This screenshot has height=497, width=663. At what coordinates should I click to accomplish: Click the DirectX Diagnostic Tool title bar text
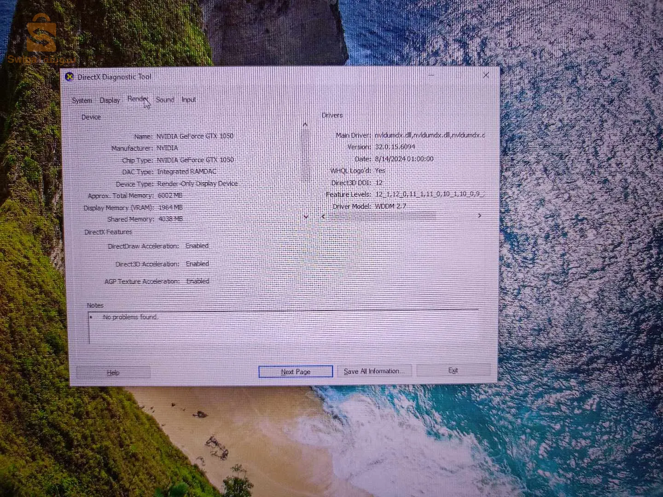point(114,77)
